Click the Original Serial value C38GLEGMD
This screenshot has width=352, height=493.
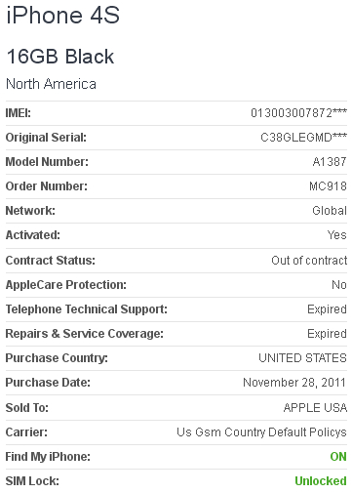(303, 138)
